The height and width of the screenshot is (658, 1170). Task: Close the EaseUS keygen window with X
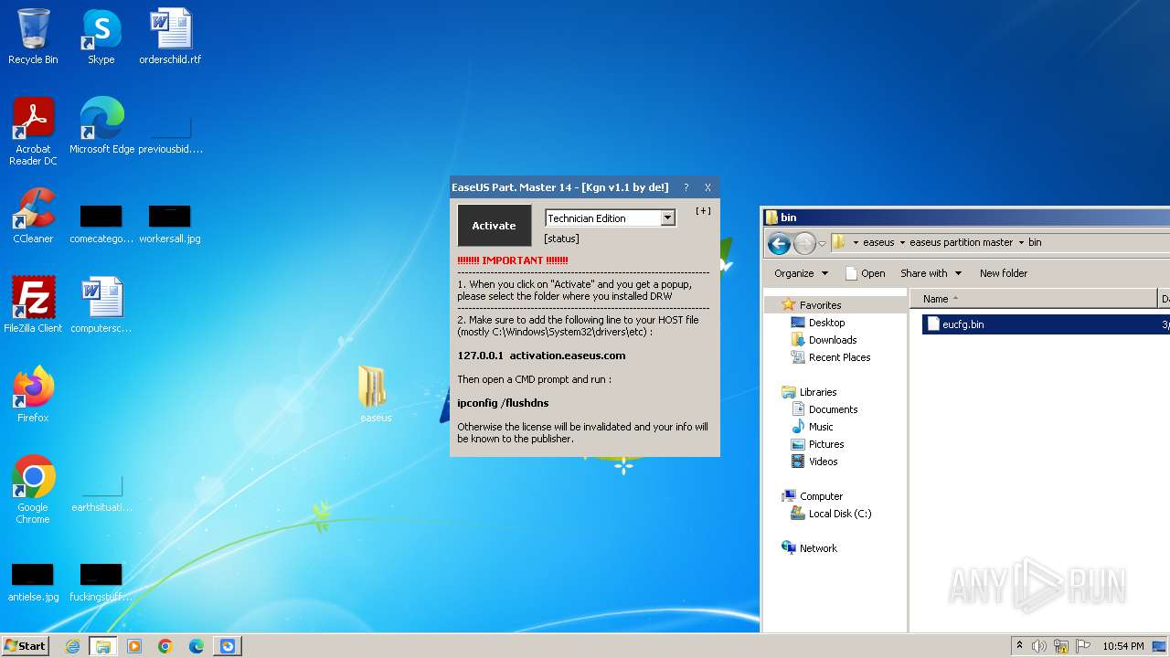click(707, 187)
